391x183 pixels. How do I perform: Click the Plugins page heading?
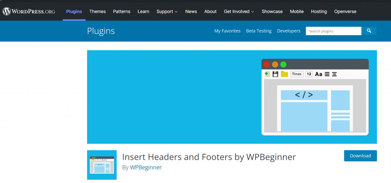101,31
